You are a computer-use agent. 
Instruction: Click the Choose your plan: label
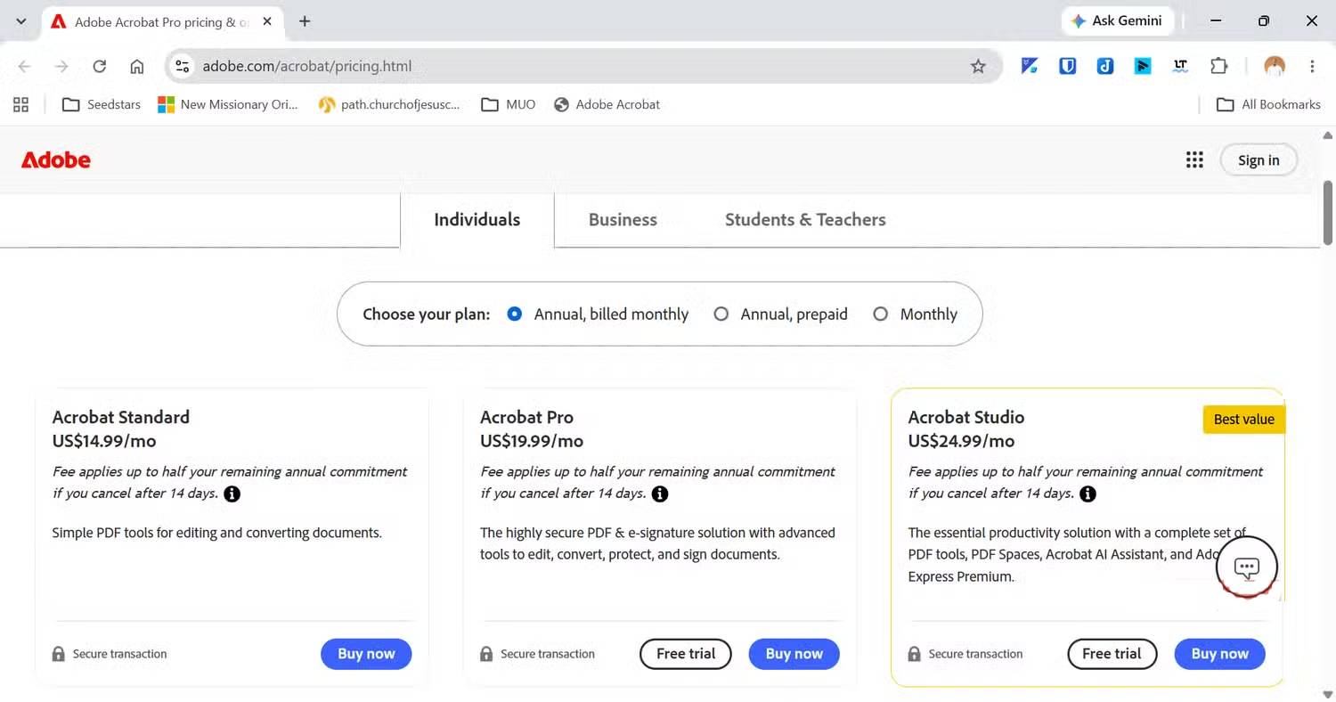coord(427,314)
